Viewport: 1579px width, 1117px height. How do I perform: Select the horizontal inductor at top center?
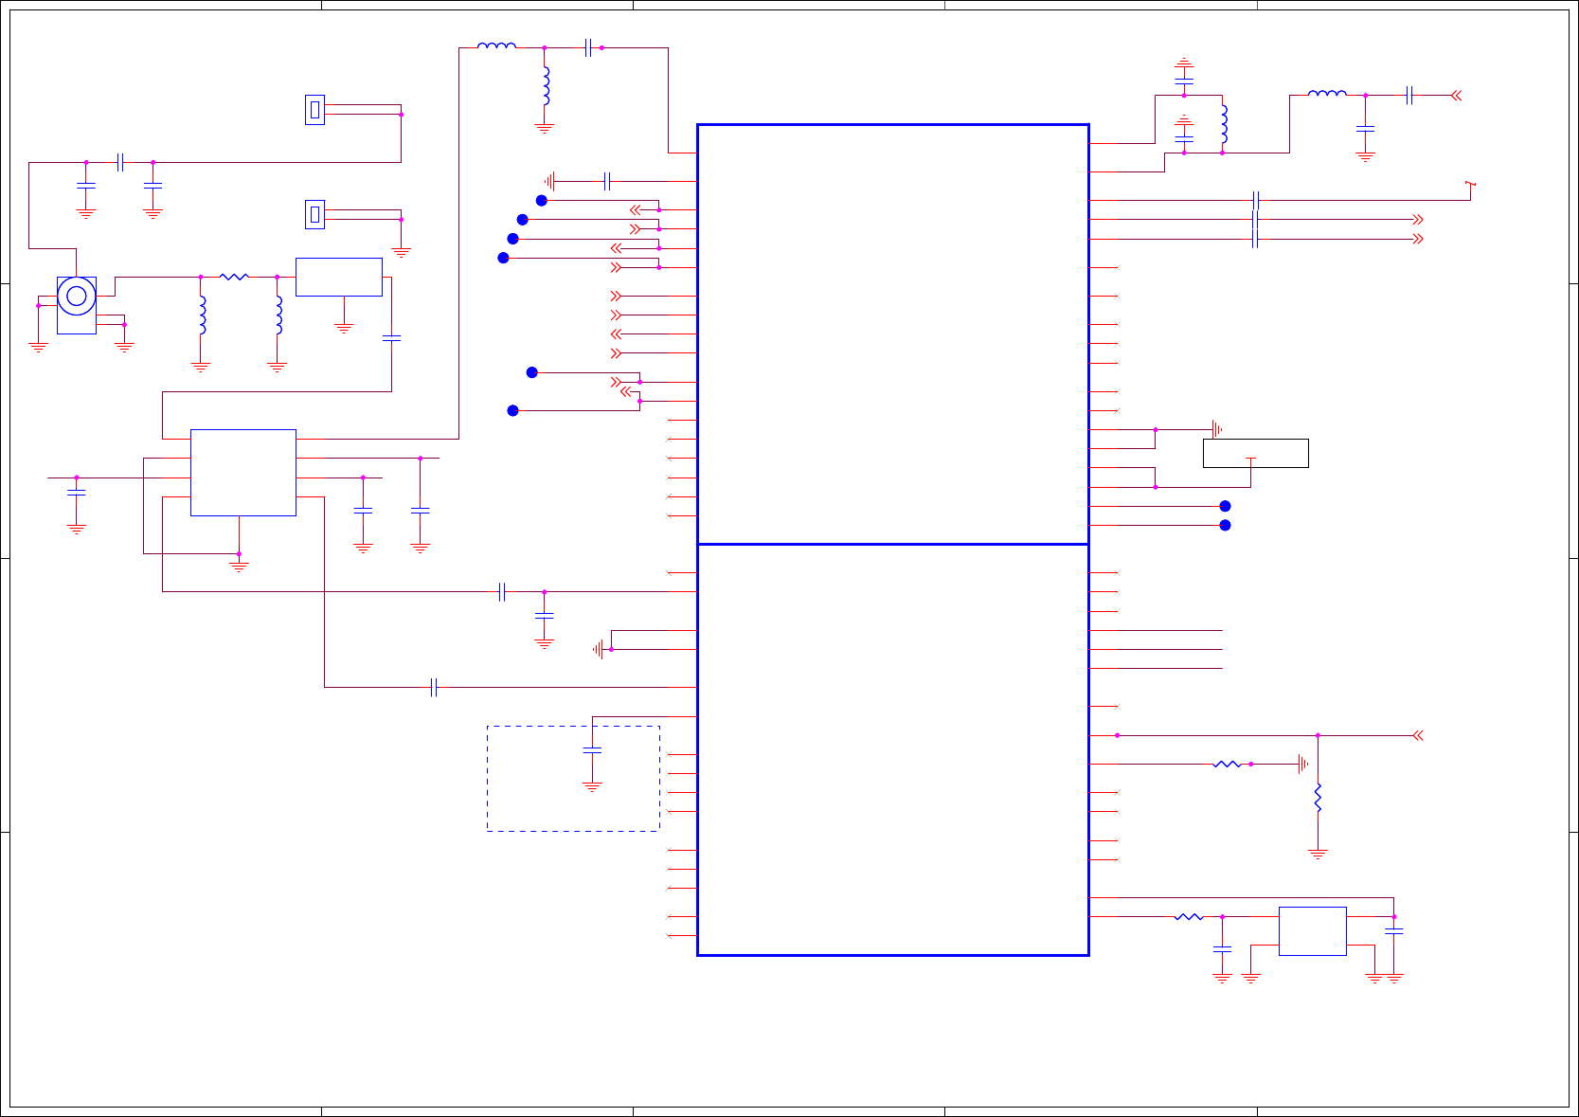pos(497,45)
